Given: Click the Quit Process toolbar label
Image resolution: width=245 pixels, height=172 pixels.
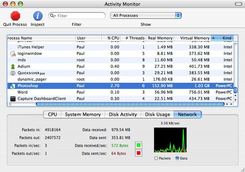Looking at the screenshot, I should click(x=15, y=25).
